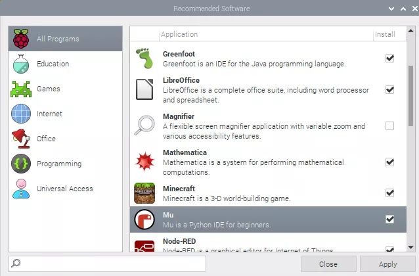Disable the Minecraft install checkbox
419x276 pixels.
pos(389,193)
